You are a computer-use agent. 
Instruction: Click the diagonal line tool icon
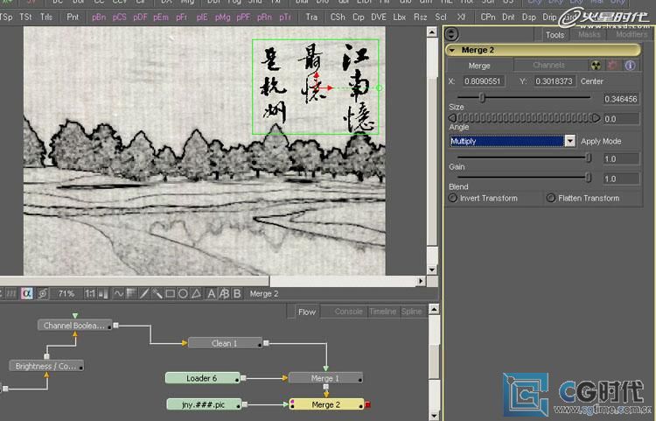pos(144,294)
